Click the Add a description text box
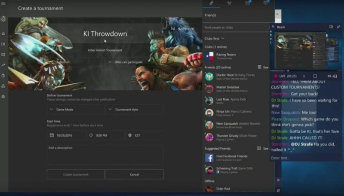The width and height of the screenshot is (344, 196). pyautogui.click(x=105, y=154)
